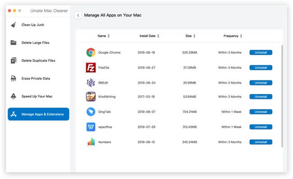Click the Numbers app icon

pyautogui.click(x=91, y=142)
